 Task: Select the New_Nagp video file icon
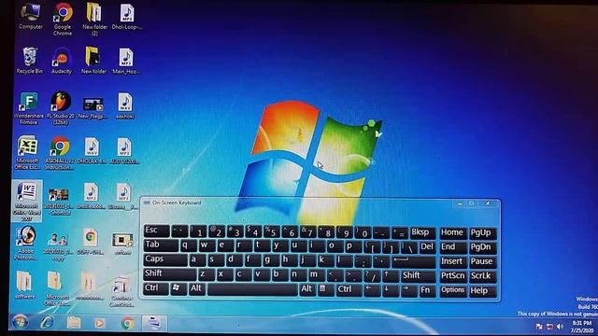(93, 107)
